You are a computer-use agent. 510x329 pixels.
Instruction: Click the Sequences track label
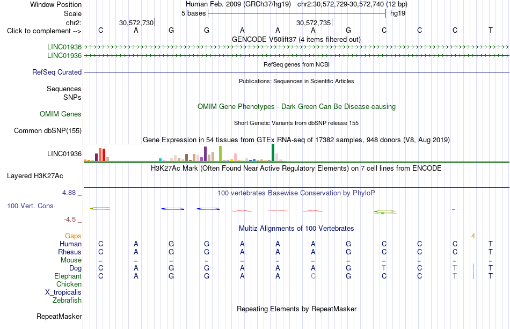(64, 89)
